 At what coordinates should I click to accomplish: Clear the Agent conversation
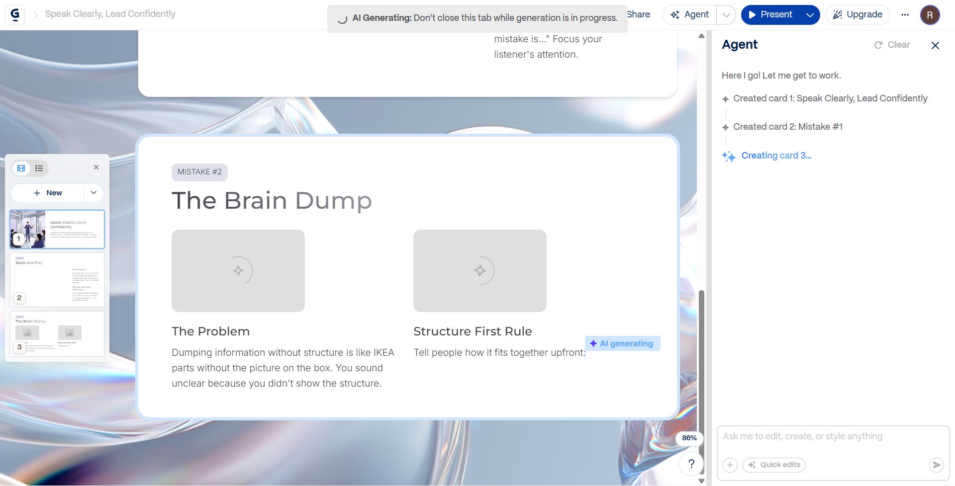[892, 45]
